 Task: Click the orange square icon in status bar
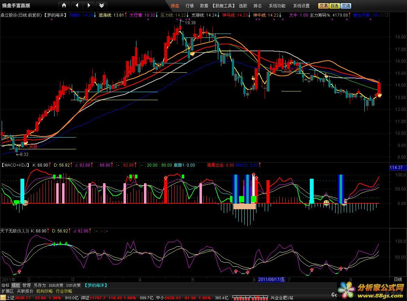coord(3,298)
